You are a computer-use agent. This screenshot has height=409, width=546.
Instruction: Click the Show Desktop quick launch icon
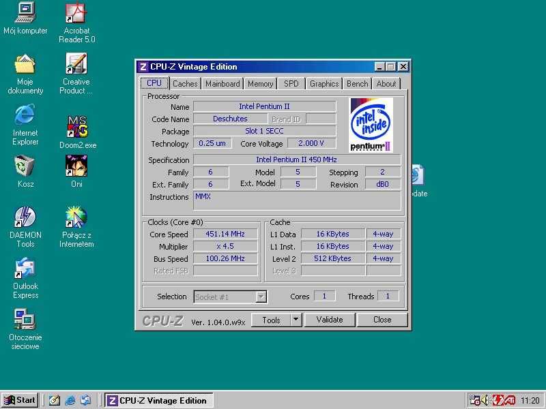point(54,400)
